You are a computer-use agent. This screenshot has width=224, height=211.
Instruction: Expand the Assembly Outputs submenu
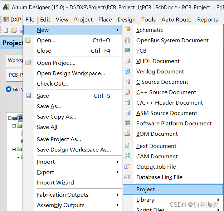tap(117, 205)
